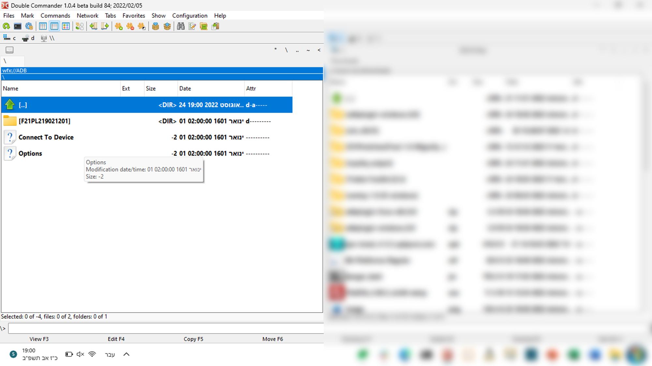Click the clipboard copy names icon
Viewport: 652px width, 366px height.
[215, 26]
